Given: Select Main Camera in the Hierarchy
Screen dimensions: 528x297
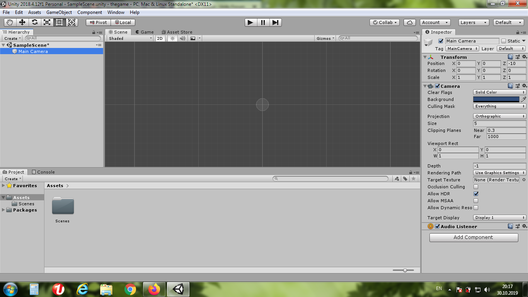Looking at the screenshot, I should pos(52,51).
